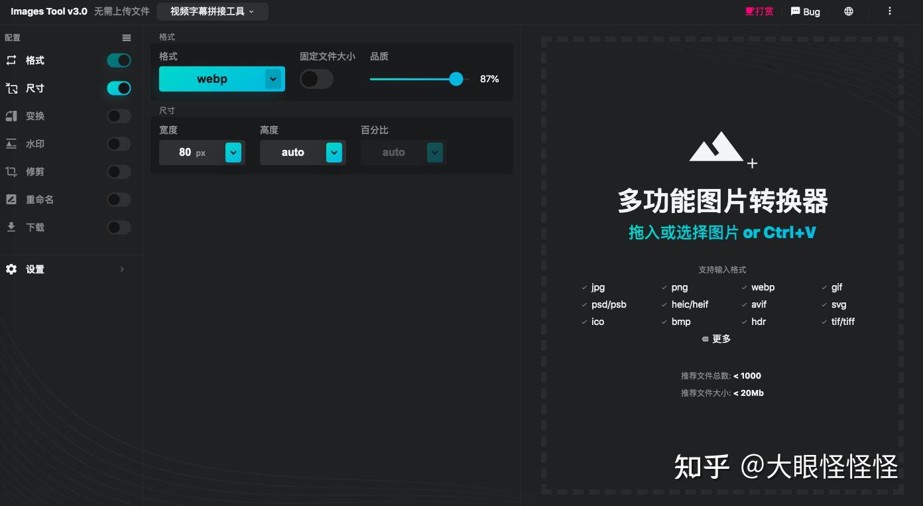Enable the 重命名 toggle switch
The width and height of the screenshot is (923, 506).
(119, 200)
